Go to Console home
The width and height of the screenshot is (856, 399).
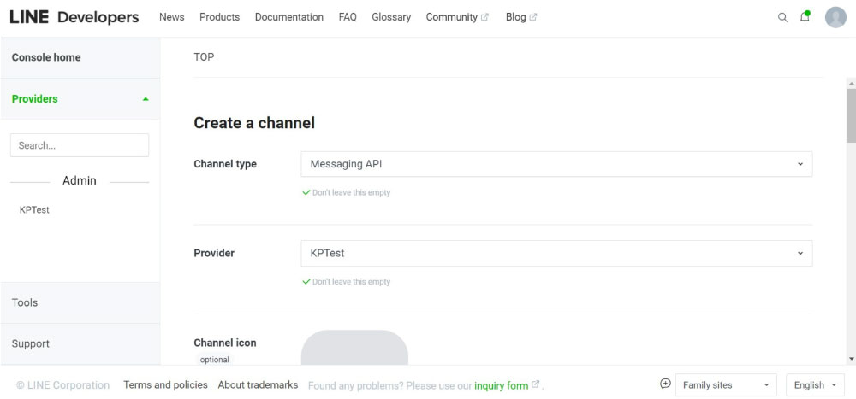click(x=80, y=57)
